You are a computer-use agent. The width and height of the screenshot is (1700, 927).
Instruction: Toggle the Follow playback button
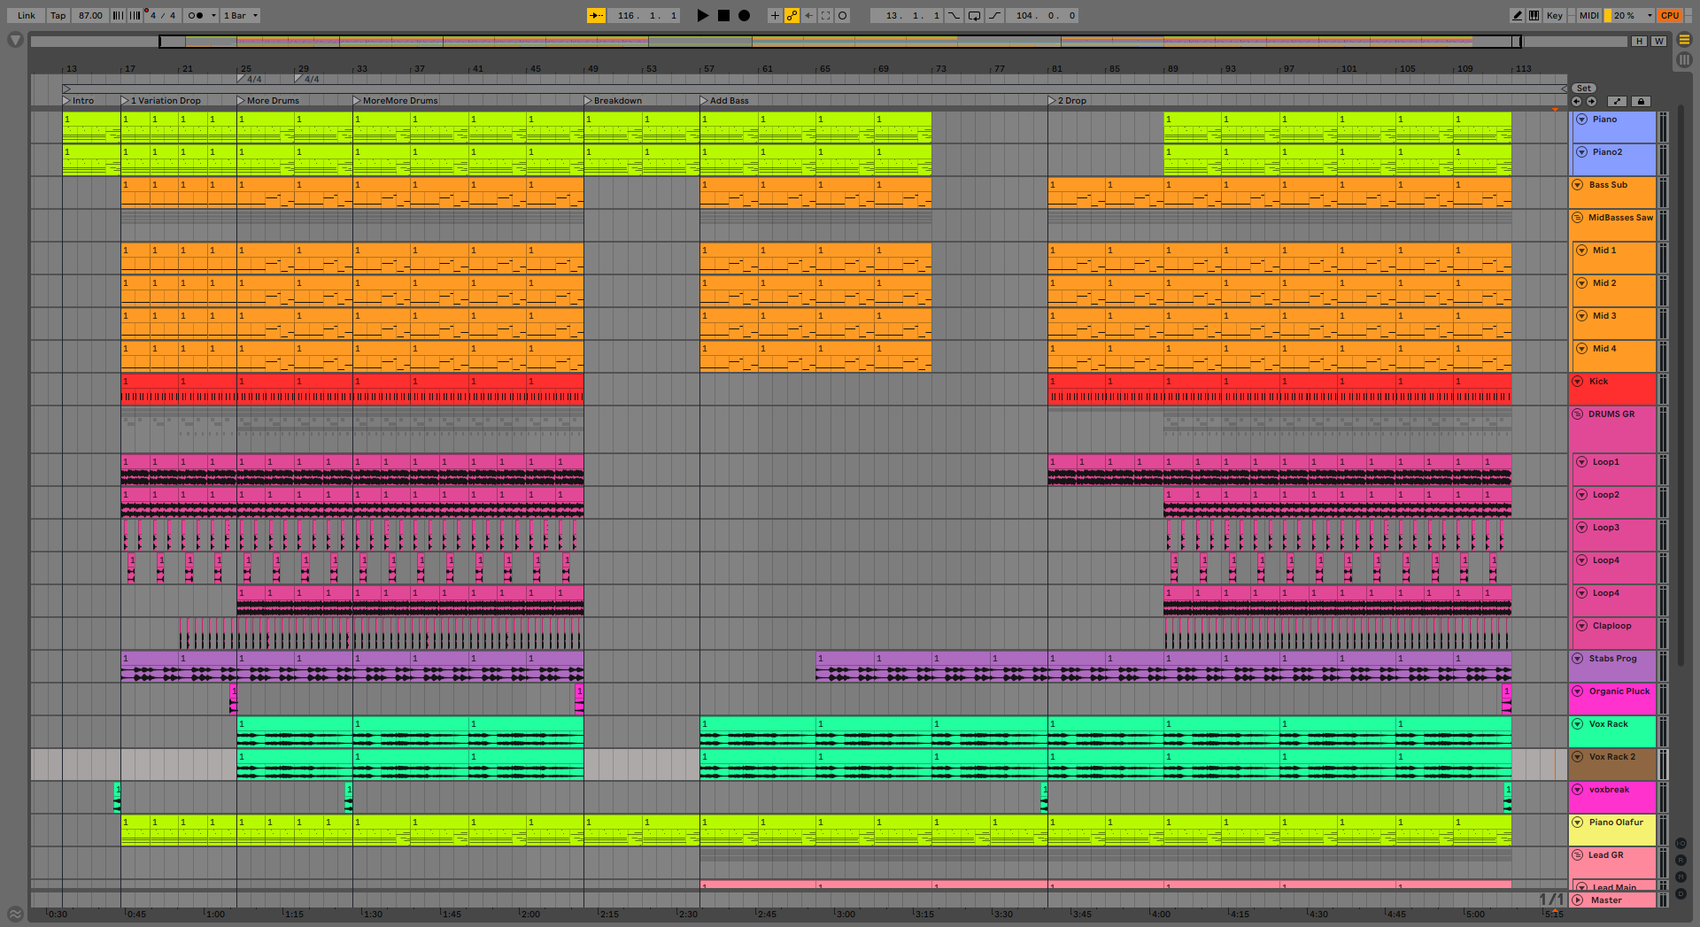(x=596, y=15)
